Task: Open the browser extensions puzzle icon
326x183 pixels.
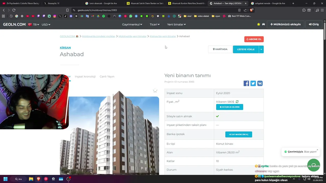Action: 304,10
